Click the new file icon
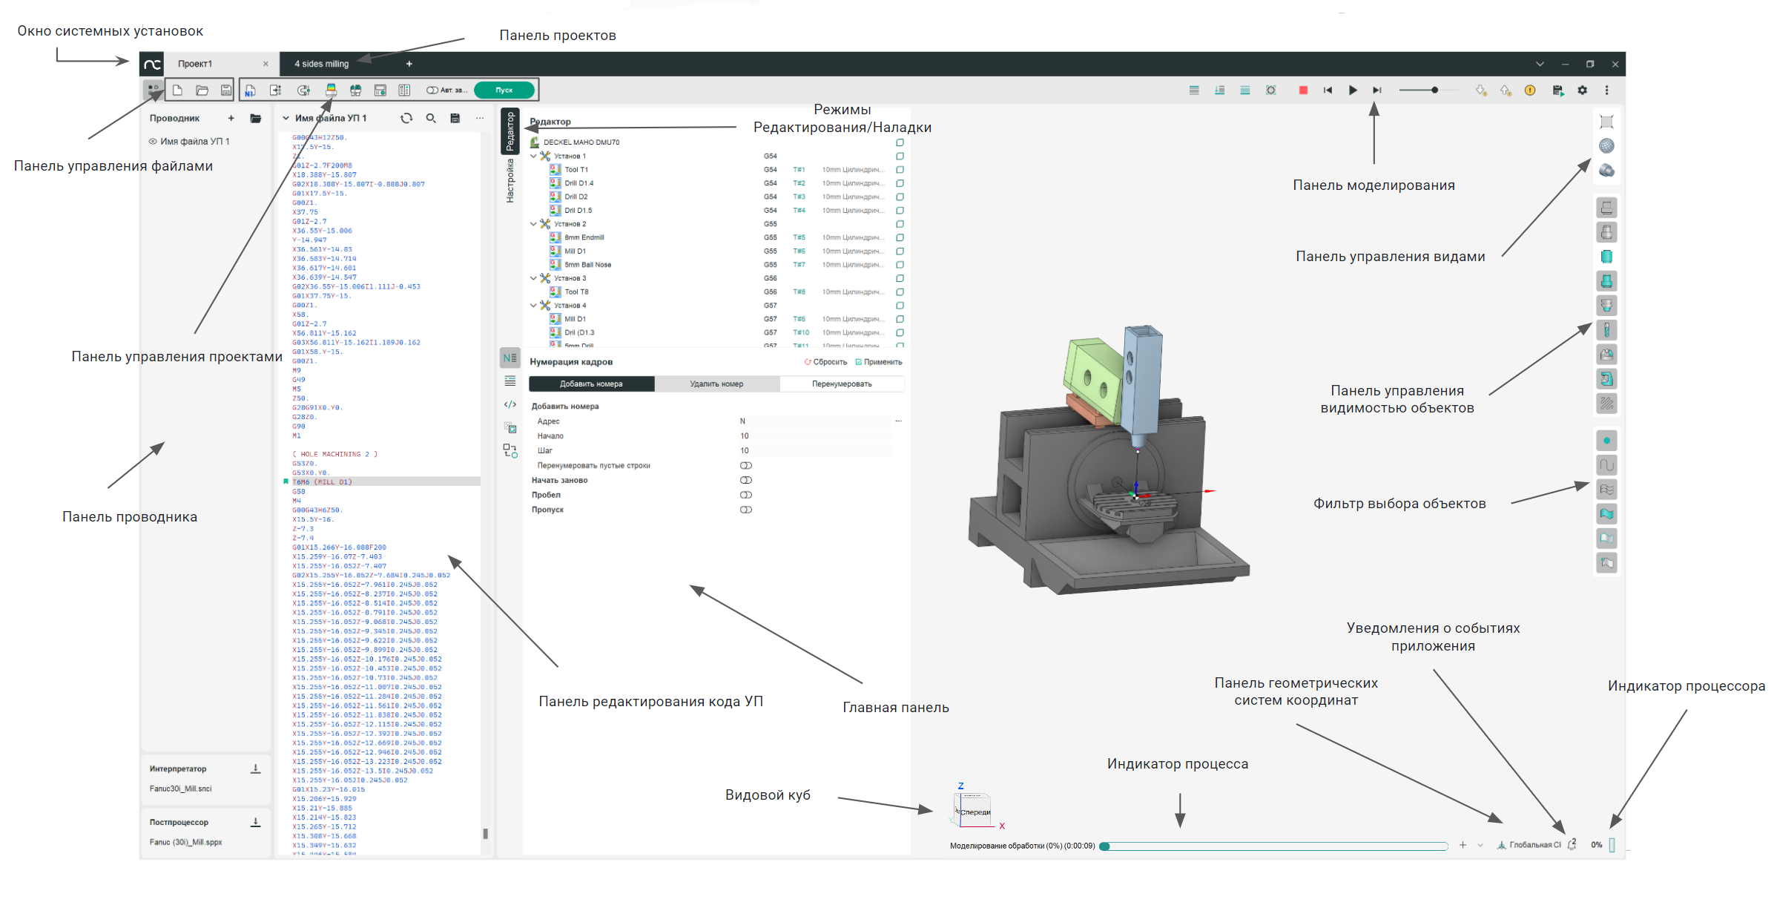The width and height of the screenshot is (1774, 908). [x=178, y=91]
